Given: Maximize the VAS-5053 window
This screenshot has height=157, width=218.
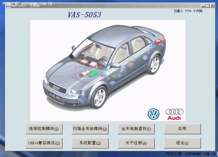Looking at the screenshot, I should point(207,6).
